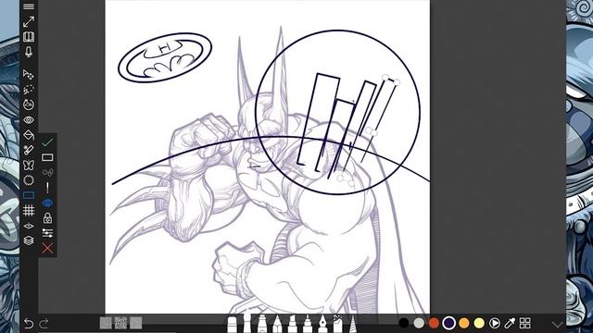The image size is (593, 333).
Task: Select the second tall brush in the tray
Action: (247, 323)
